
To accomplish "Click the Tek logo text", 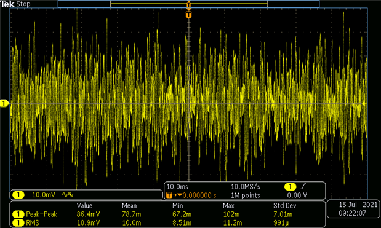I will click(x=7, y=4).
